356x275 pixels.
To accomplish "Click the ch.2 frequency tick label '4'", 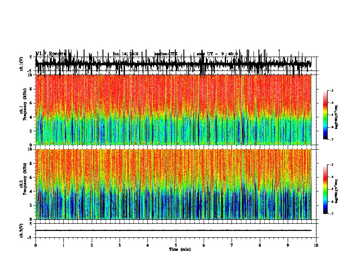I will [31, 191].
